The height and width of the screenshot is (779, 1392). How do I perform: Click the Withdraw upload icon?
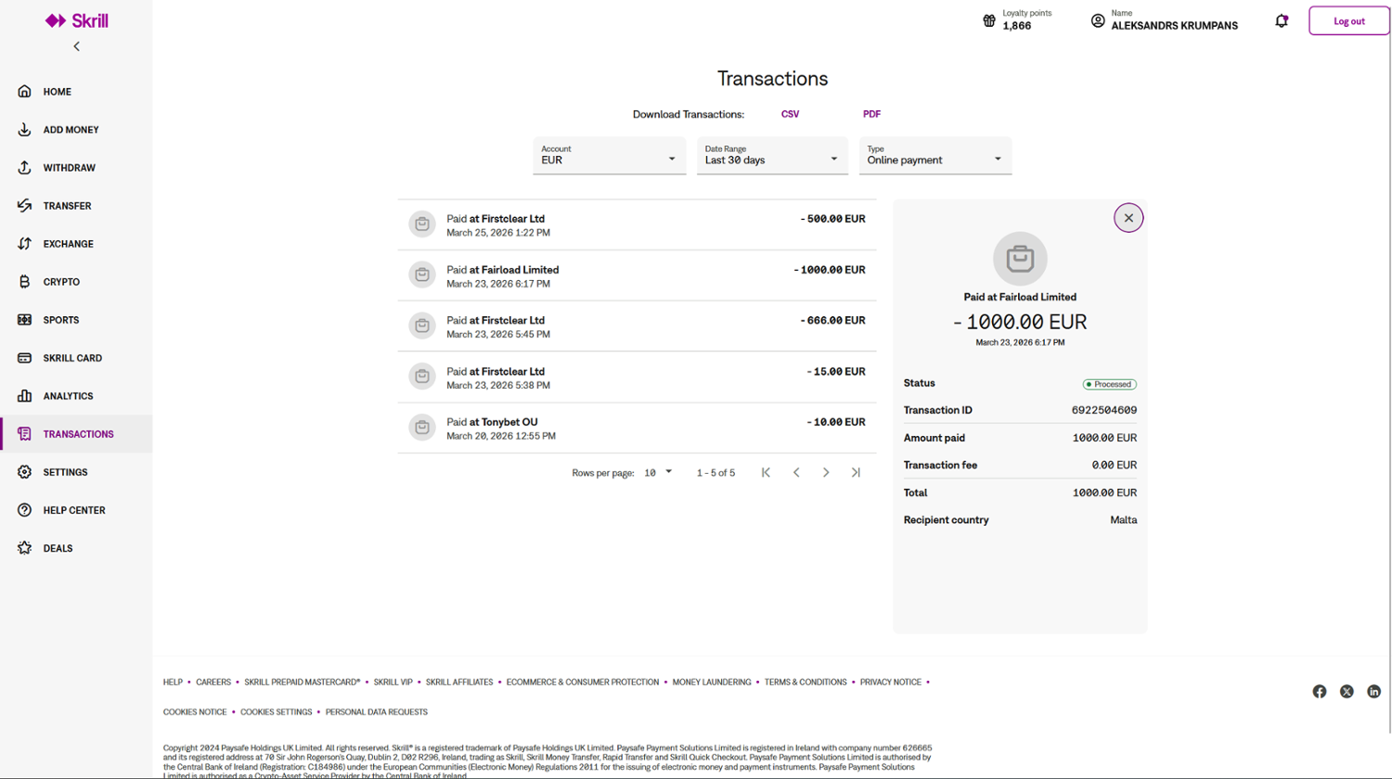click(24, 168)
